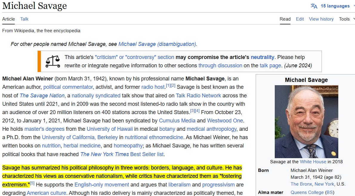Viewport: 355px width, 196px height.
Task: Click the Michael Savage page title
Action: [34, 6]
